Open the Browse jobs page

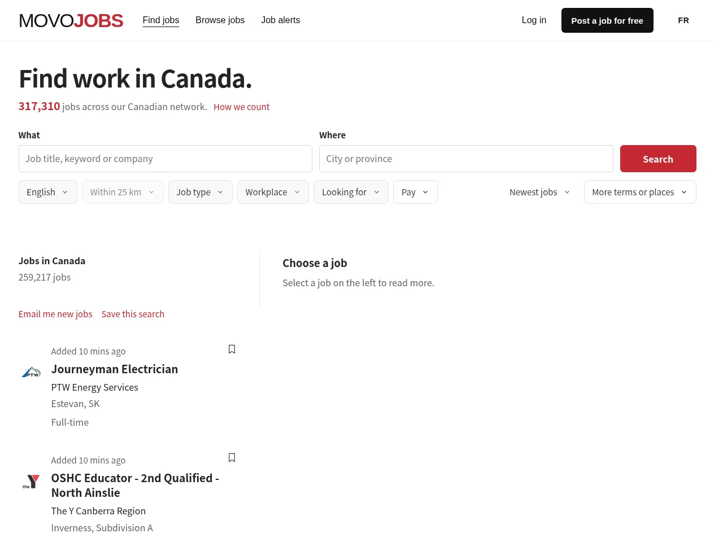click(x=220, y=20)
